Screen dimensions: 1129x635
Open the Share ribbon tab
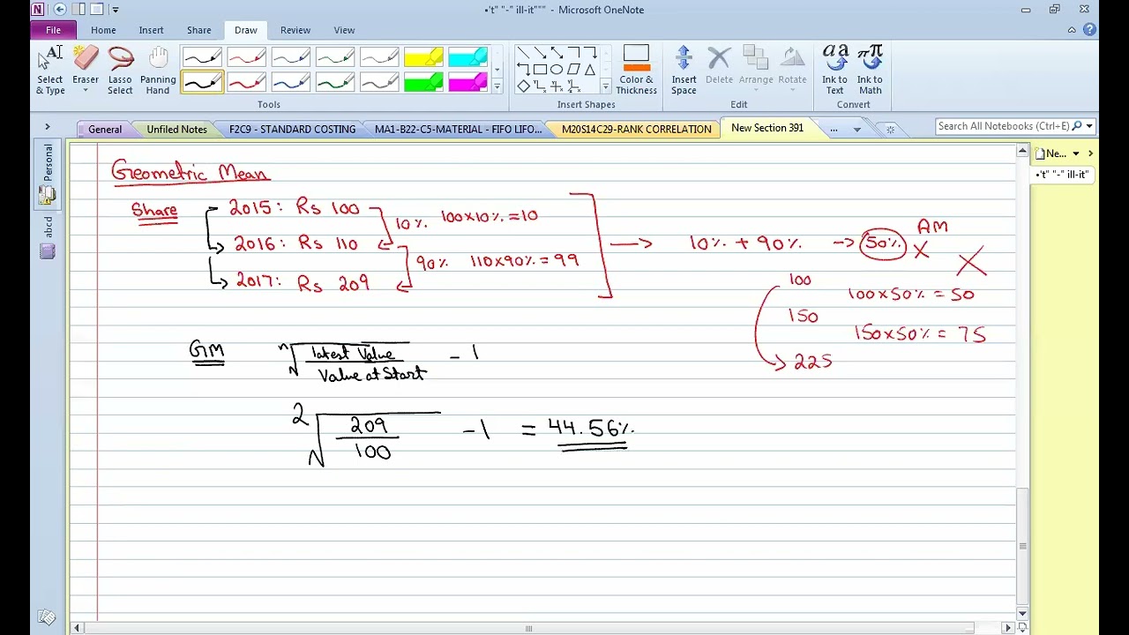click(x=198, y=30)
